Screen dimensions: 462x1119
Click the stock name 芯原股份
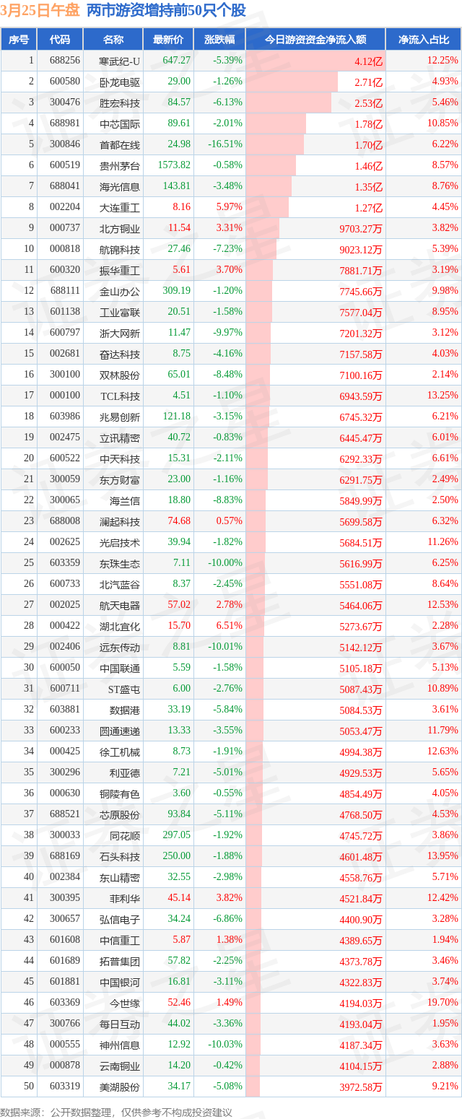pos(120,814)
